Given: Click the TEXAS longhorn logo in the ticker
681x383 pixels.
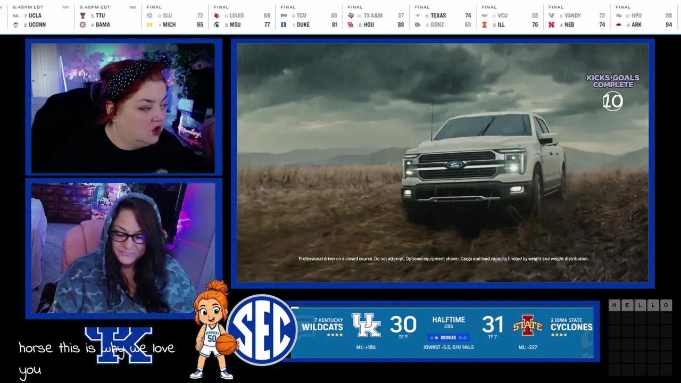Looking at the screenshot, I should pos(418,16).
